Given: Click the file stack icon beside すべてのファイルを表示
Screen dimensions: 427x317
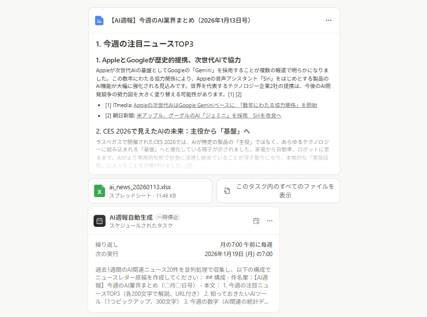Looking at the screenshot, I should [x=227, y=191].
